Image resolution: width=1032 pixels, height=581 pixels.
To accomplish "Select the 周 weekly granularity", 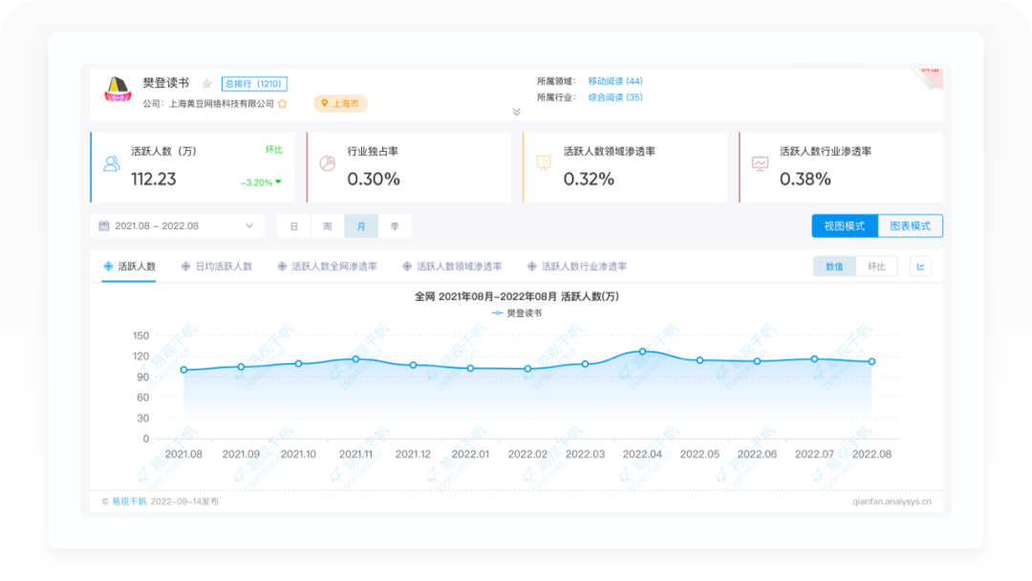I will (328, 226).
